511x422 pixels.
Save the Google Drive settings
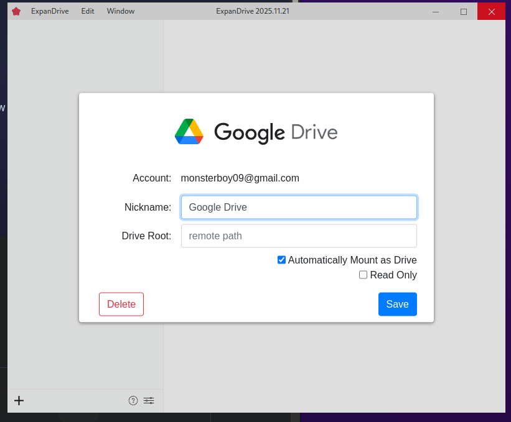[x=398, y=304]
